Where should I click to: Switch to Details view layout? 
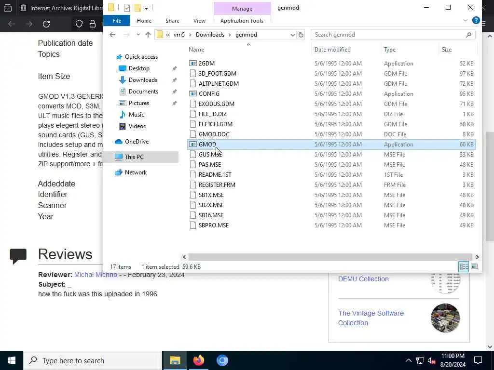pos(464,266)
